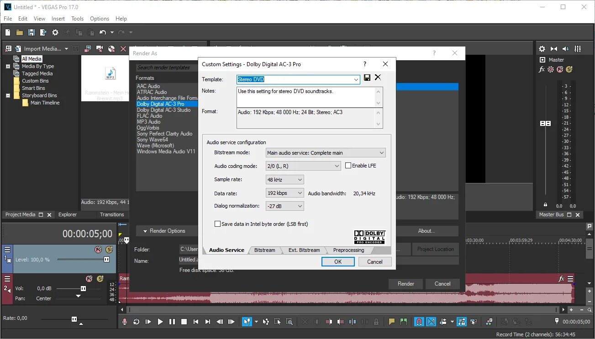Open Master FX icon in mixer
The height and width of the screenshot is (339, 595).
click(542, 69)
